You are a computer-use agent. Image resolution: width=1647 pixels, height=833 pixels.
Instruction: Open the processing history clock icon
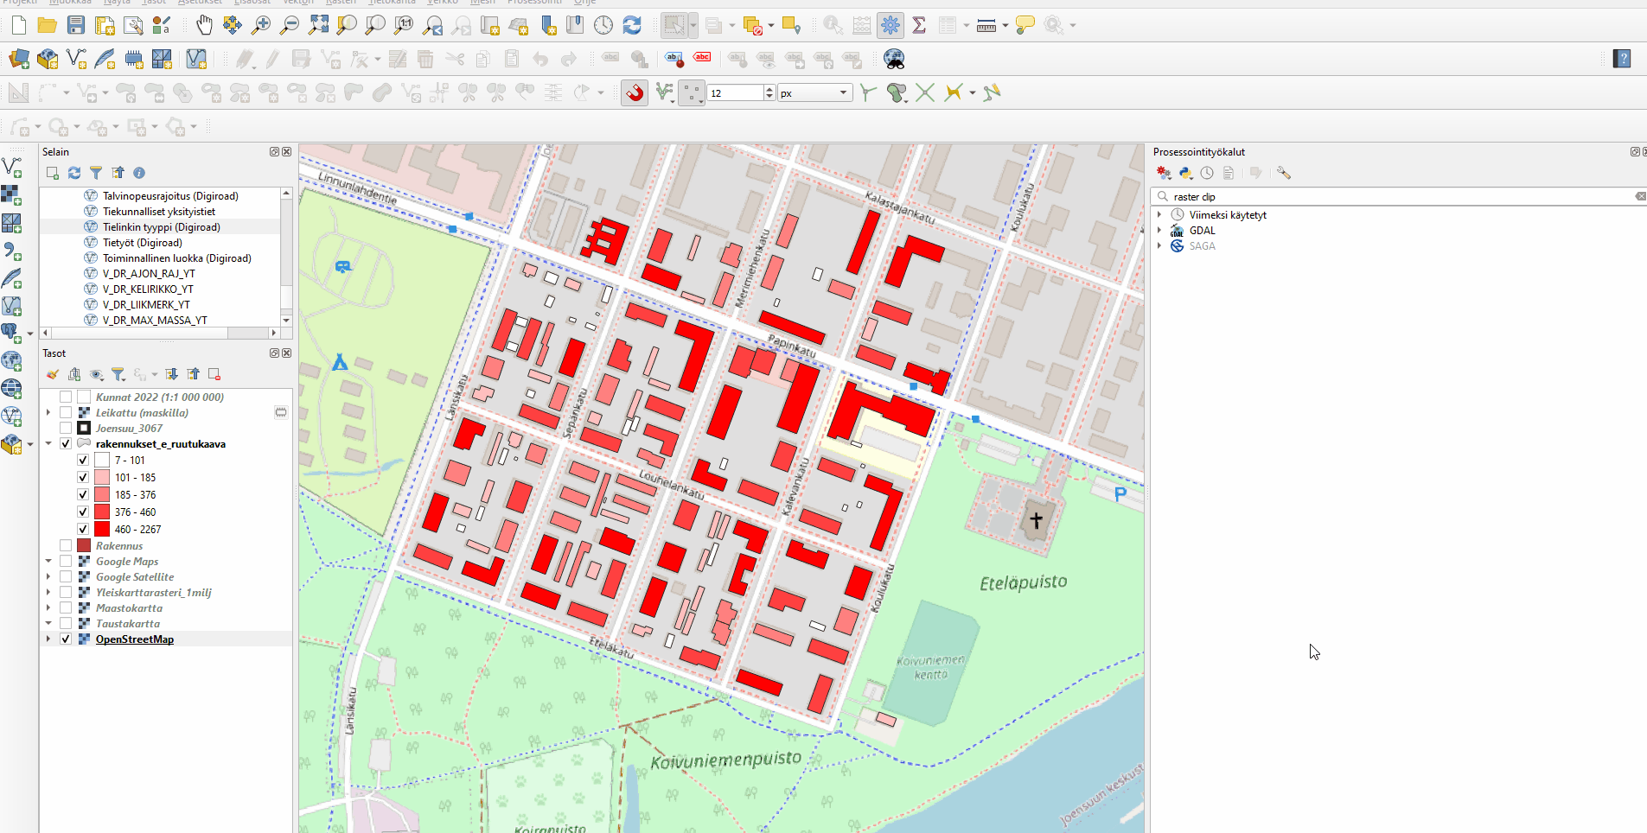click(x=1207, y=173)
